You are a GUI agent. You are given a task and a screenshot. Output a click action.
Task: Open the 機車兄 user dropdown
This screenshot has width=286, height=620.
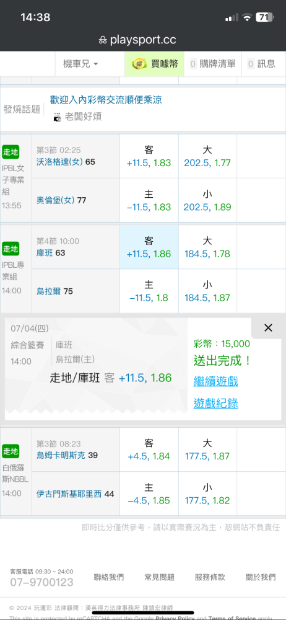click(81, 64)
